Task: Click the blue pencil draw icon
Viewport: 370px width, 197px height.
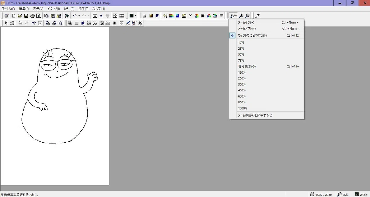Action: [x=128, y=23]
